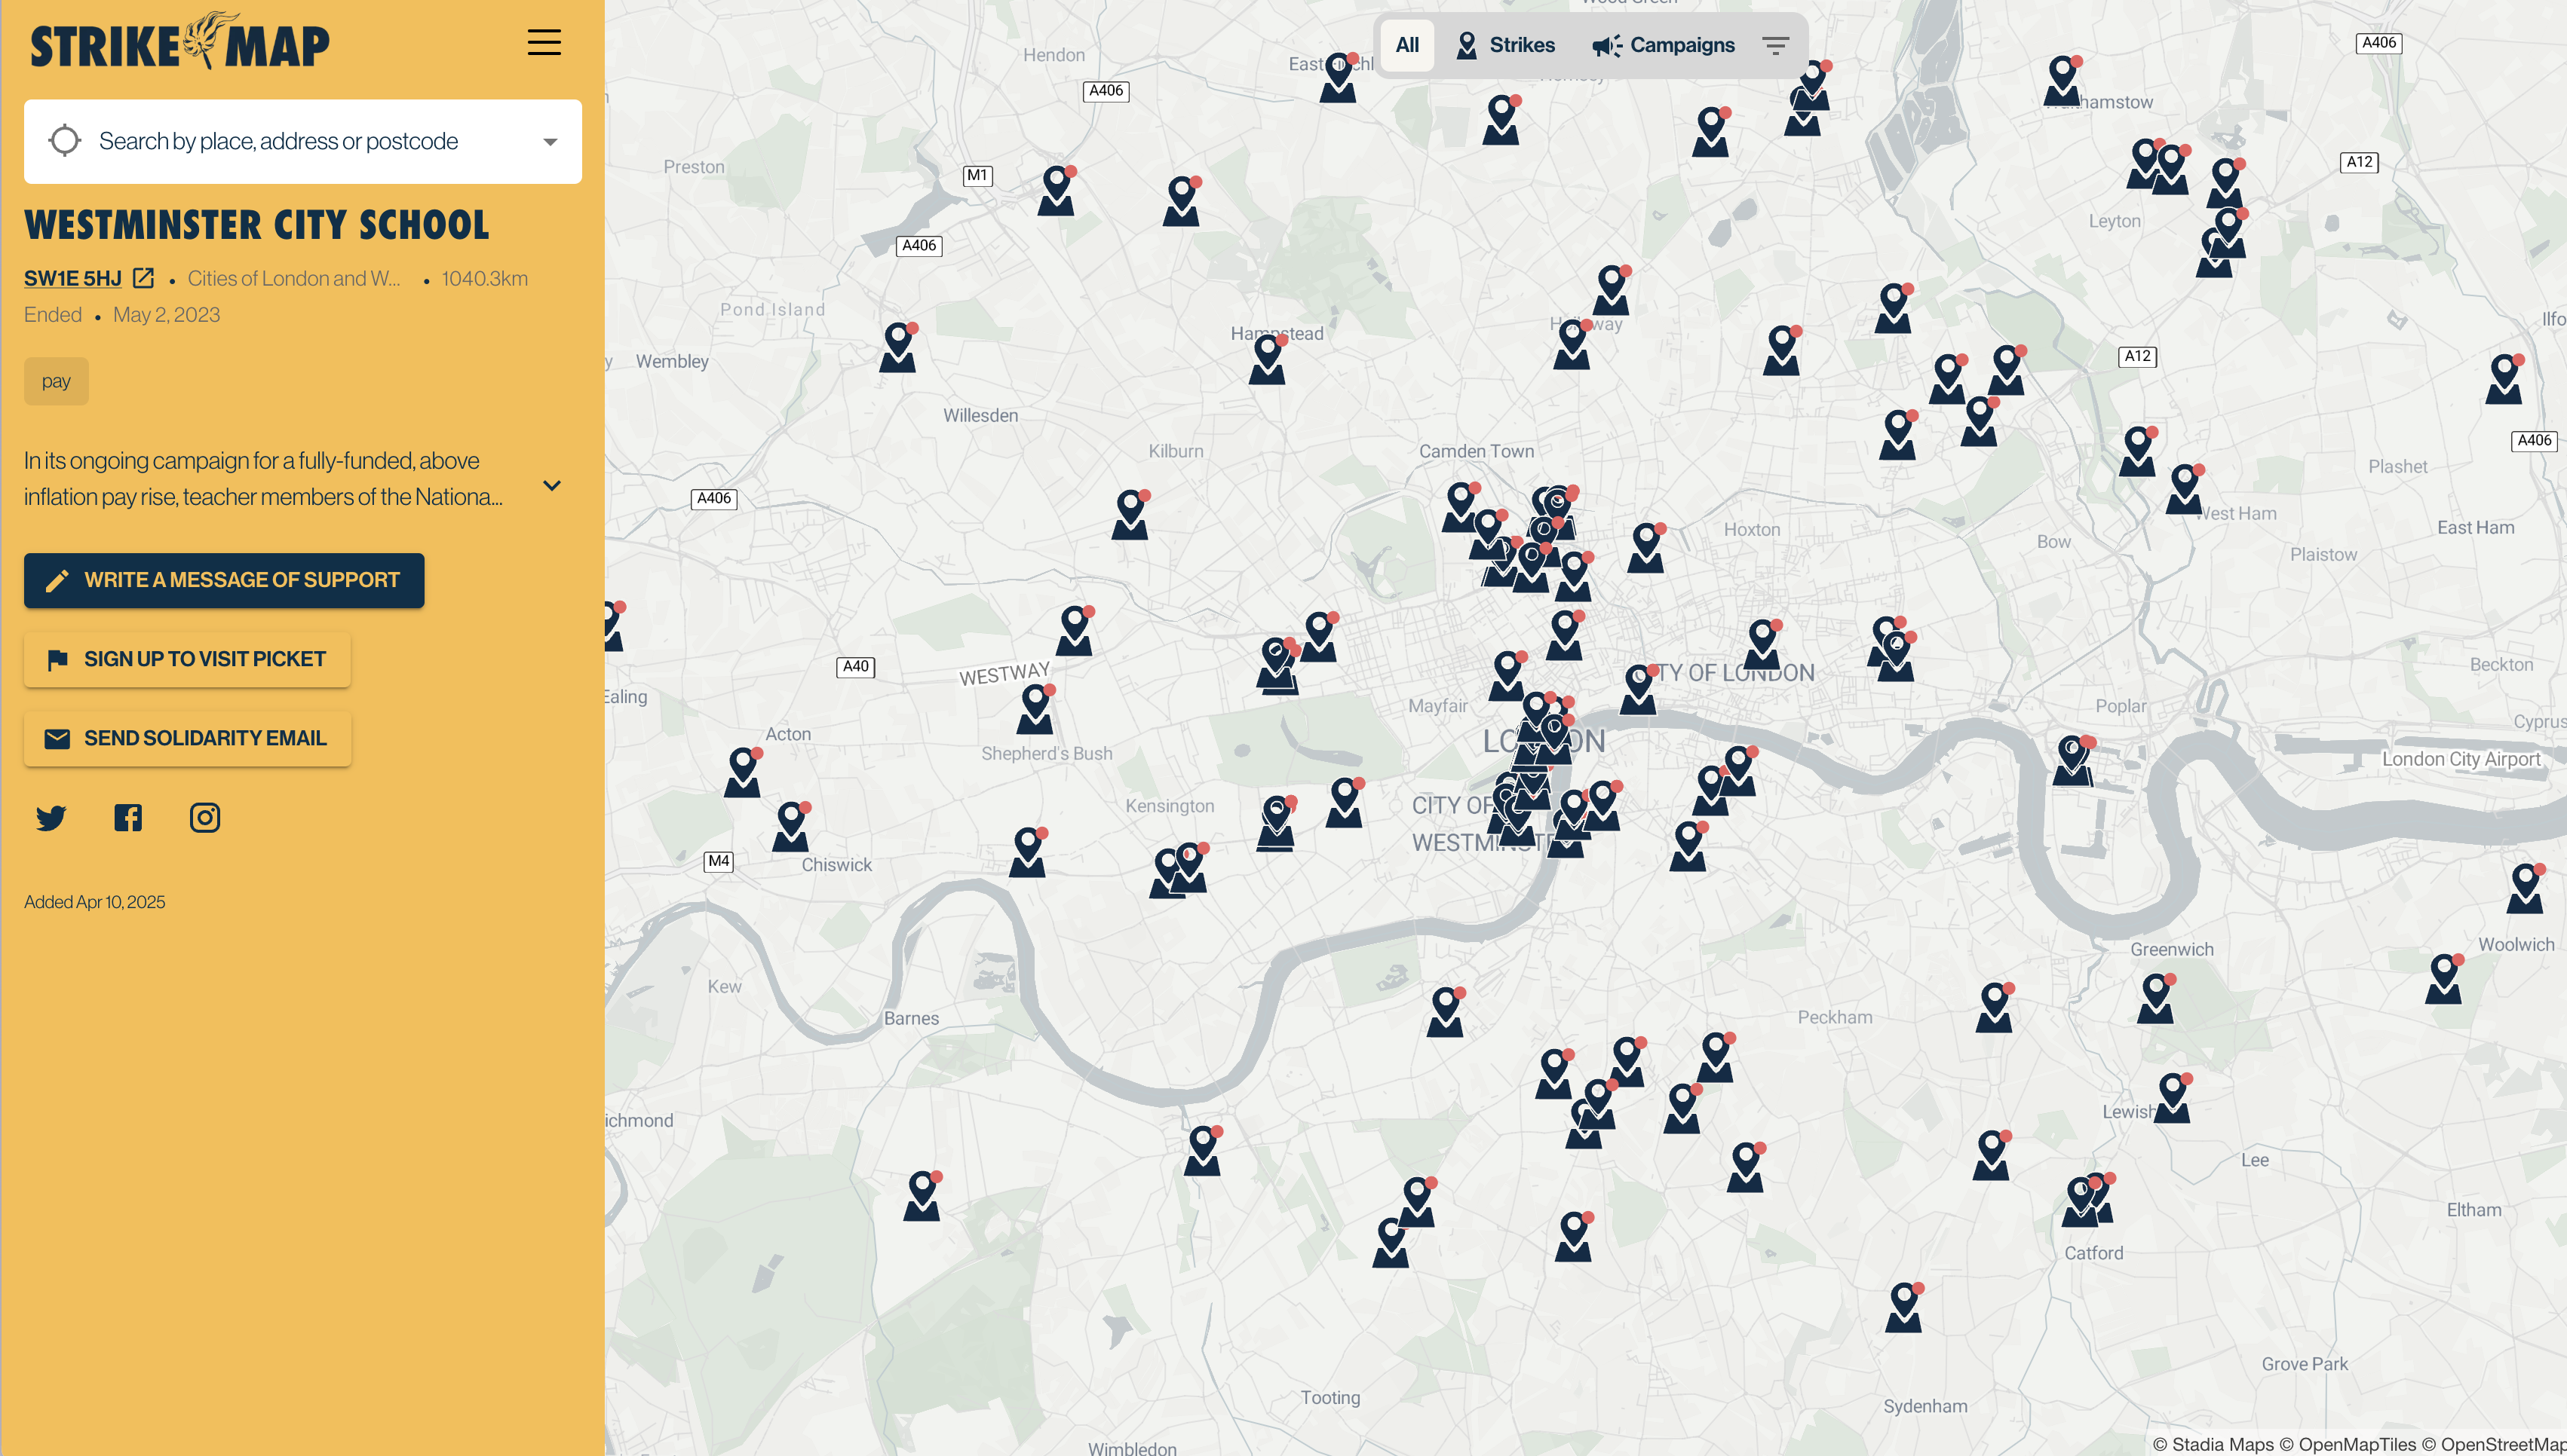2567x1456 pixels.
Task: Open the hamburger menu
Action: tap(544, 42)
